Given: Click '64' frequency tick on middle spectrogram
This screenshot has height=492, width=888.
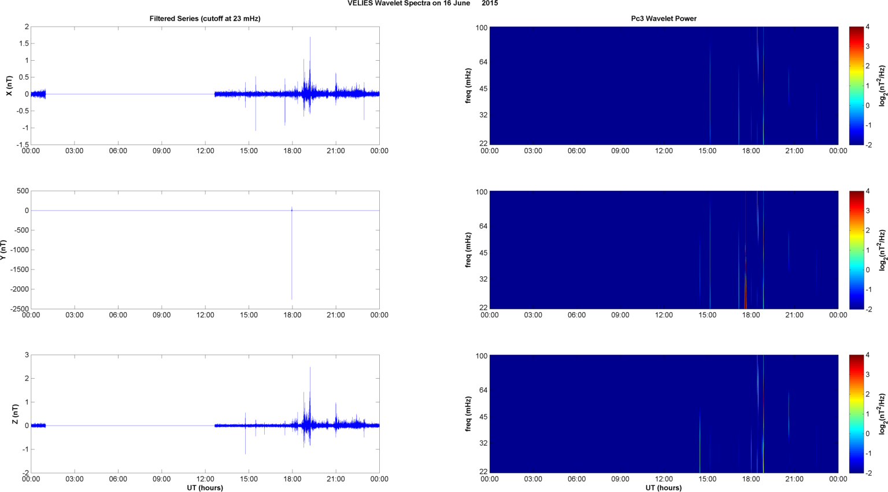Looking at the screenshot, I should pyautogui.click(x=483, y=226).
